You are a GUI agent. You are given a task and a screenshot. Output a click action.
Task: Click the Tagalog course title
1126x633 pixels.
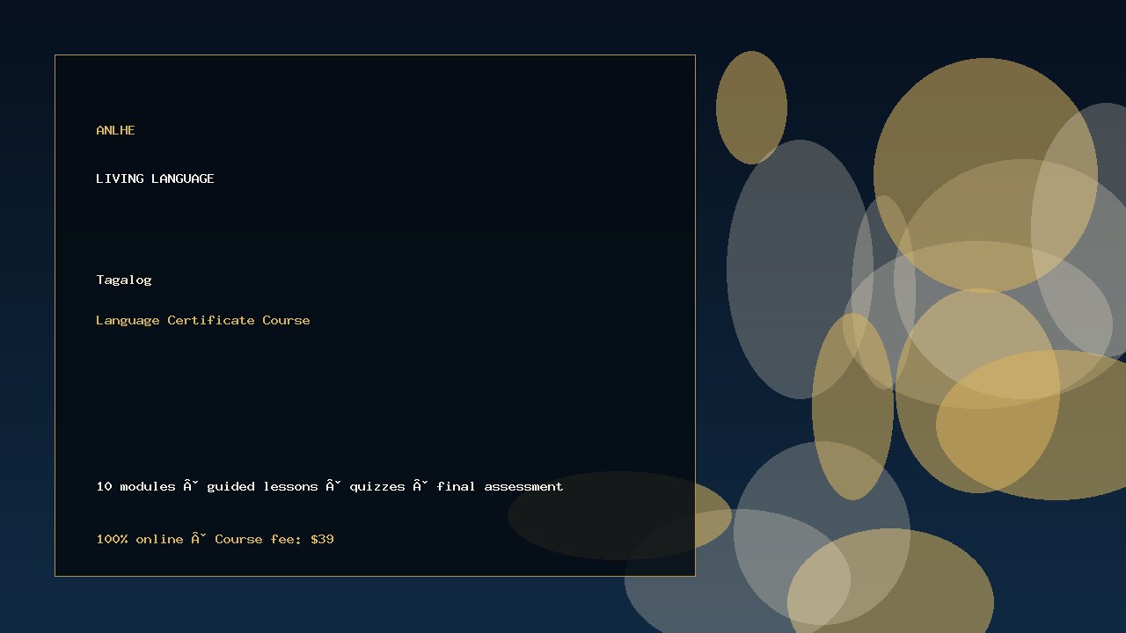124,280
